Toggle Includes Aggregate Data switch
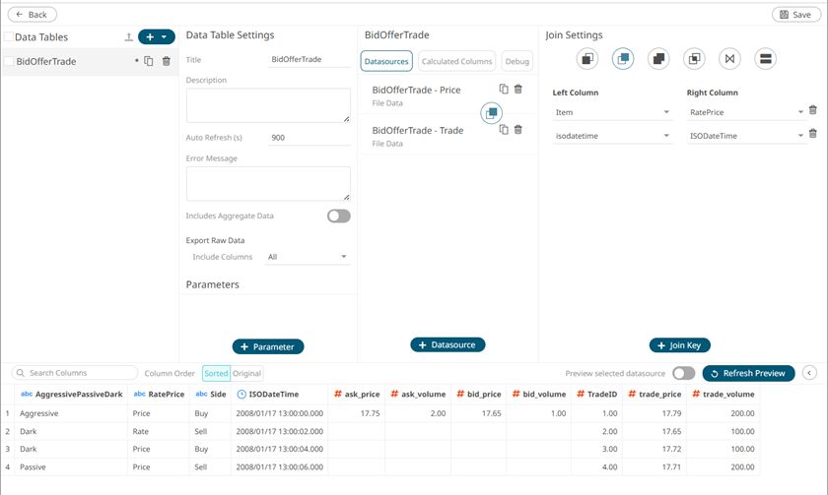Image resolution: width=828 pixels, height=495 pixels. 338,216
